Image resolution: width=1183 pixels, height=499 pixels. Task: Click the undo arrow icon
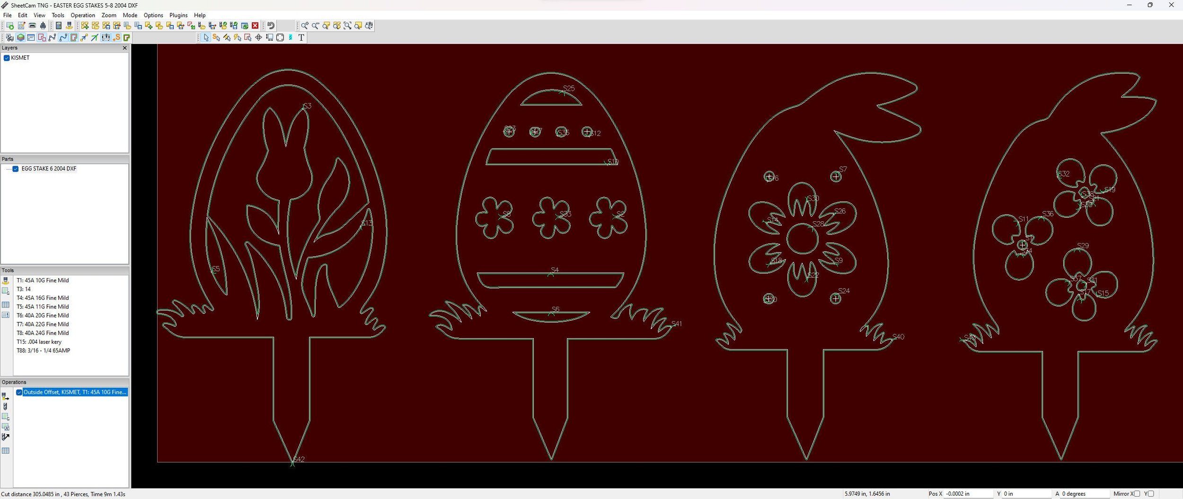coord(271,26)
